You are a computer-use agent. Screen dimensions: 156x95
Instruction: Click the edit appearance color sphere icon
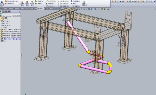[x=102, y=9]
